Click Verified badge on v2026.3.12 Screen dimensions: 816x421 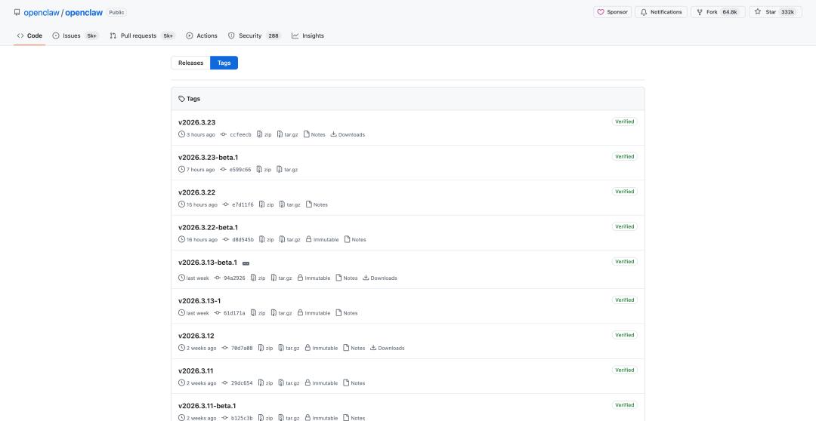(x=625, y=335)
